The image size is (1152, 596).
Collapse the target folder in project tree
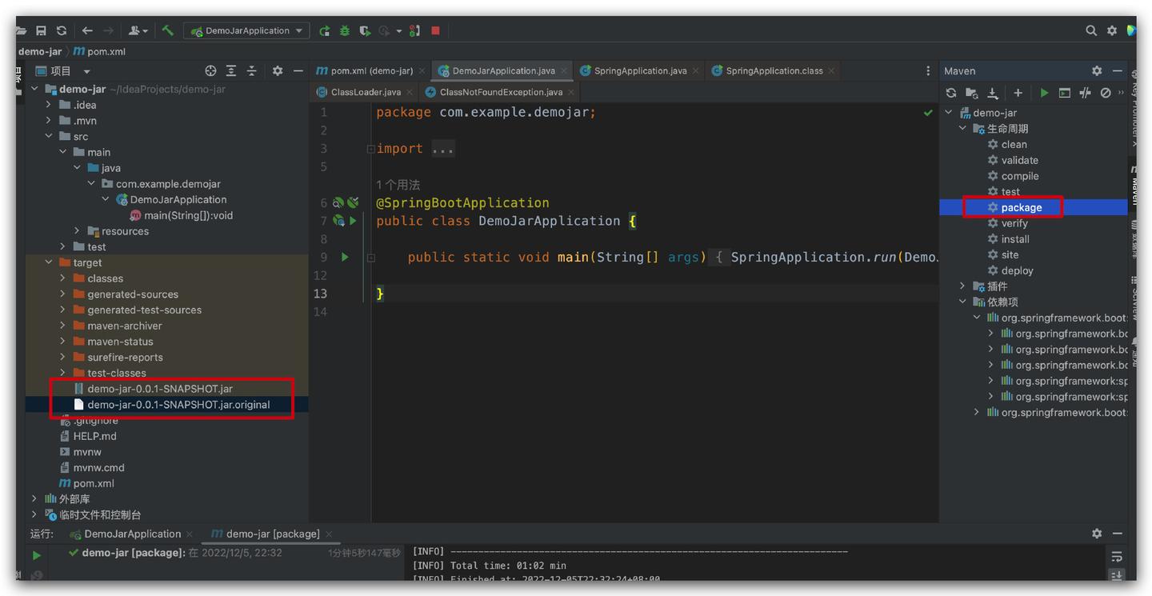pos(49,262)
